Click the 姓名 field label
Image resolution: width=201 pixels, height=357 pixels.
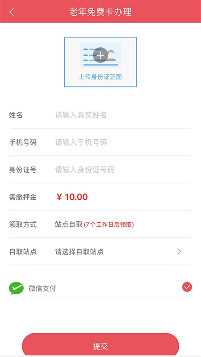pyautogui.click(x=16, y=115)
